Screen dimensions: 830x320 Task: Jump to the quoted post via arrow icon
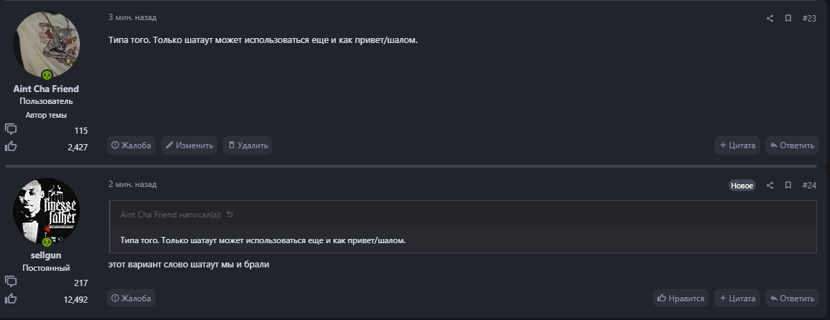(230, 215)
